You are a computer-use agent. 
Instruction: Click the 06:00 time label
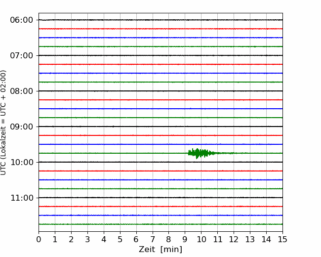pos(22,20)
